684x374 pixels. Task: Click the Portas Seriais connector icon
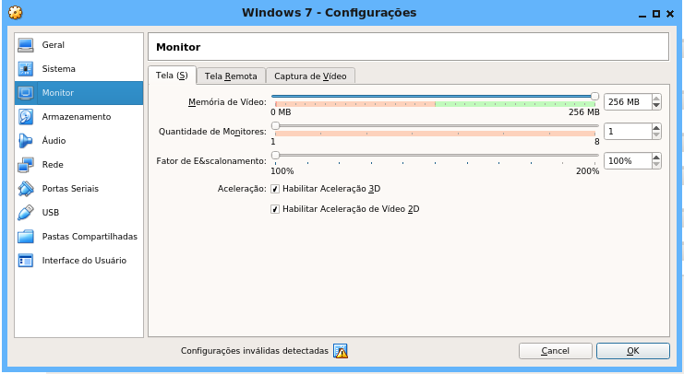point(26,189)
